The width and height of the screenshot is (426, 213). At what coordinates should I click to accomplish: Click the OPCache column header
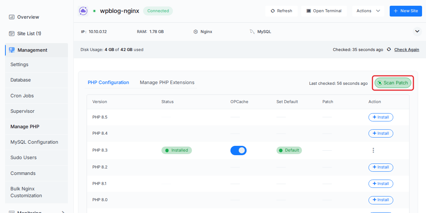point(239,102)
